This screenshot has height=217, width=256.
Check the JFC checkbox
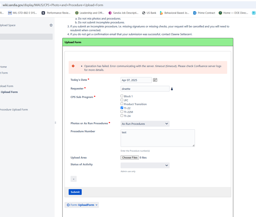coord(122,100)
